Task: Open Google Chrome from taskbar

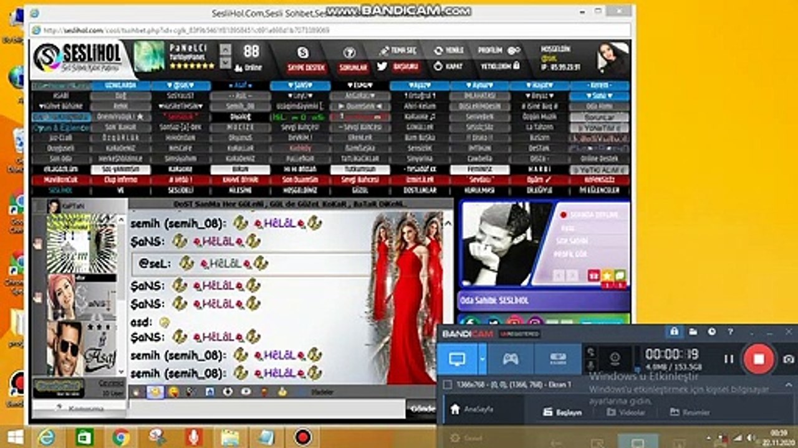Action: [121, 437]
